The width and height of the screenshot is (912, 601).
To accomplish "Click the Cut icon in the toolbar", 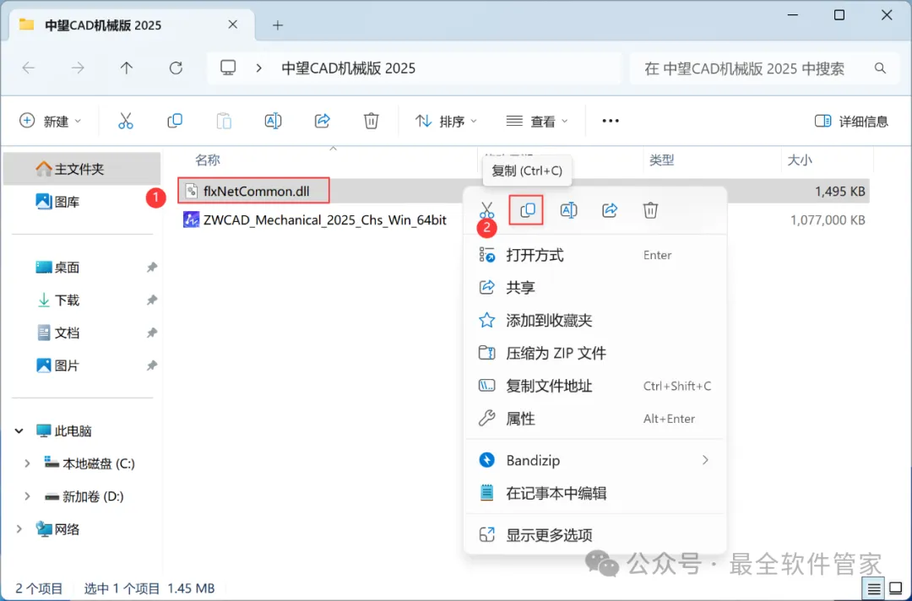I will 126,121.
